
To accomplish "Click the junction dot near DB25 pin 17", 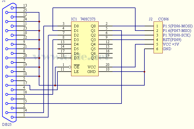I will 55,85.
